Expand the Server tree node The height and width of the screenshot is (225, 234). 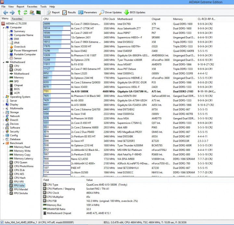point(4,101)
